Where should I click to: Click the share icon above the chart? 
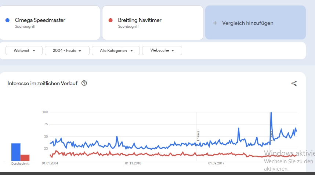pyautogui.click(x=294, y=83)
